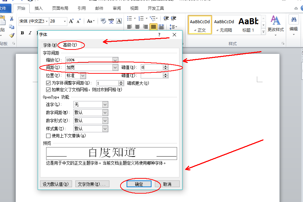
Task: Grow font size with large A icon
Action: tap(71, 21)
